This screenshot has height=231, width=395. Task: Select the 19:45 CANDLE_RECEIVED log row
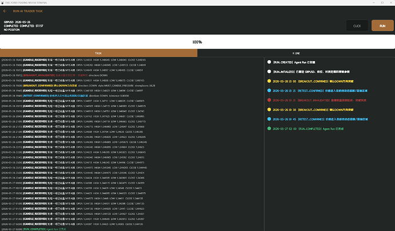(72, 90)
